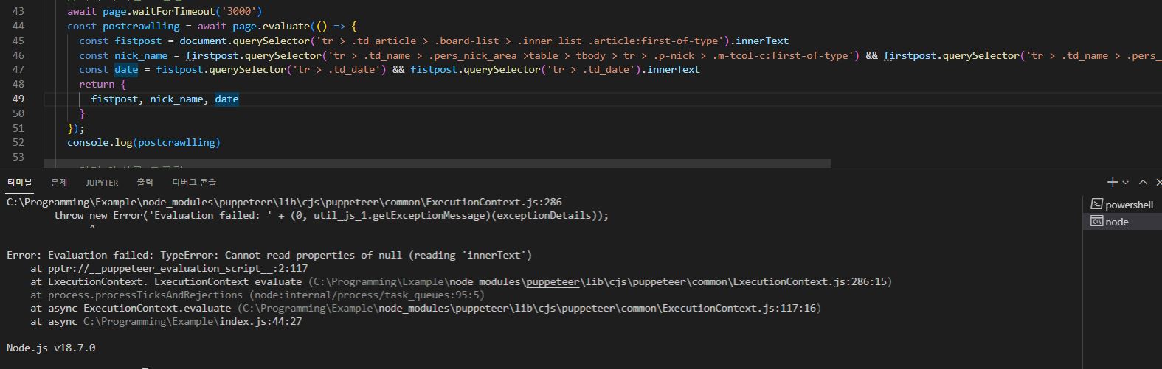Image resolution: width=1162 pixels, height=369 pixels.
Task: Click 'postcrawlling' variable on line 44
Action: tap(141, 26)
